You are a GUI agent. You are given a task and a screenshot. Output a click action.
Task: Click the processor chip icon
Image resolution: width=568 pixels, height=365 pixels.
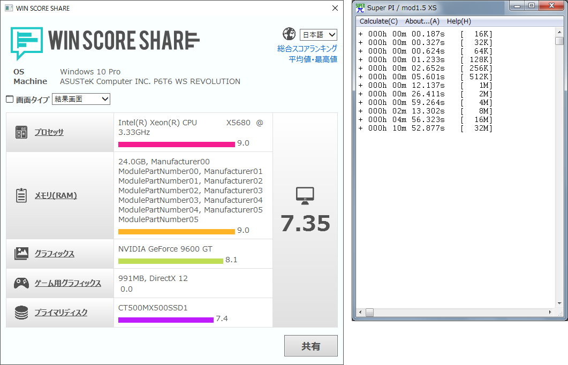[x=21, y=132]
